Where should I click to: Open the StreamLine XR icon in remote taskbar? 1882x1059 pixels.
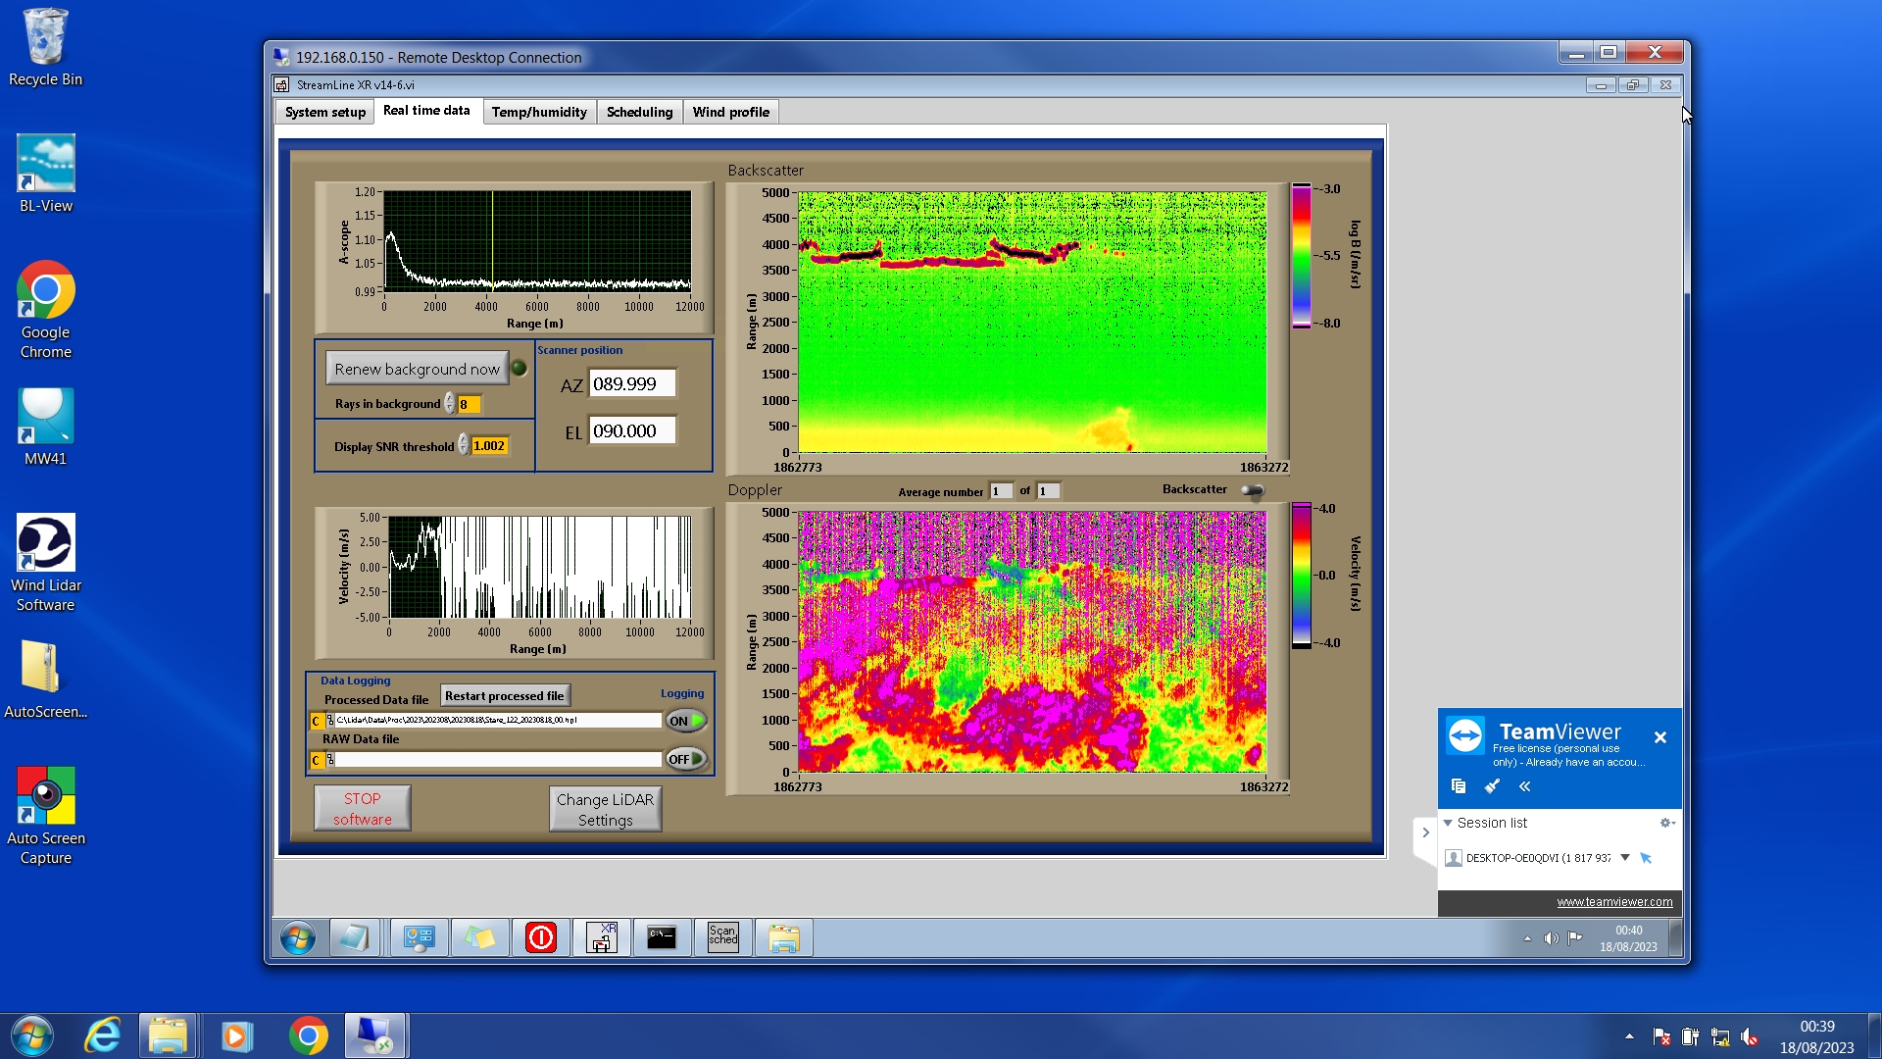pos(601,938)
